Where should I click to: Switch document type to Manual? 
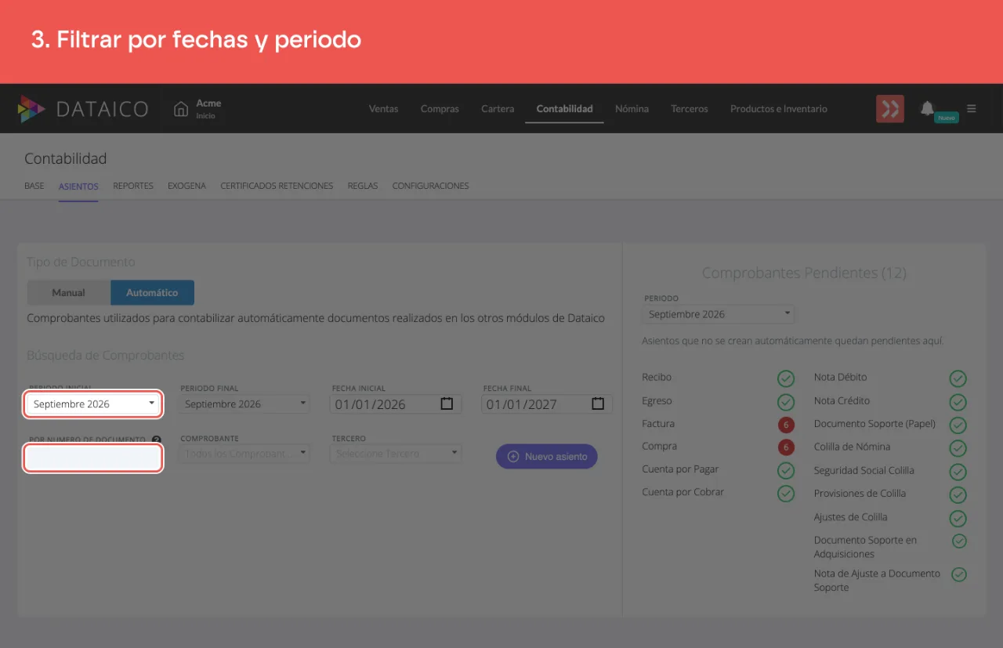click(69, 292)
